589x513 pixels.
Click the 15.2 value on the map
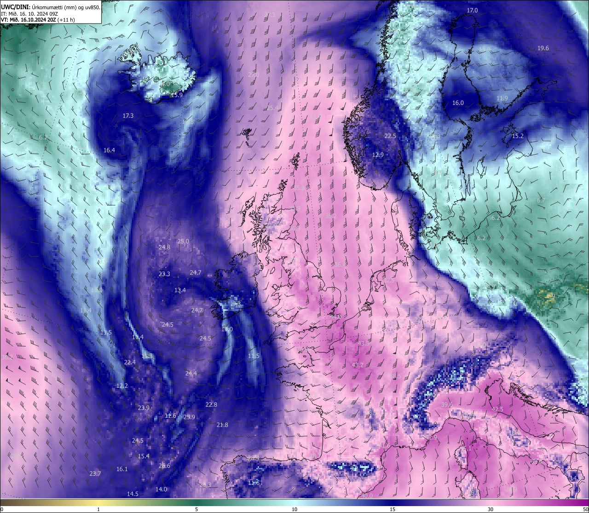518,136
